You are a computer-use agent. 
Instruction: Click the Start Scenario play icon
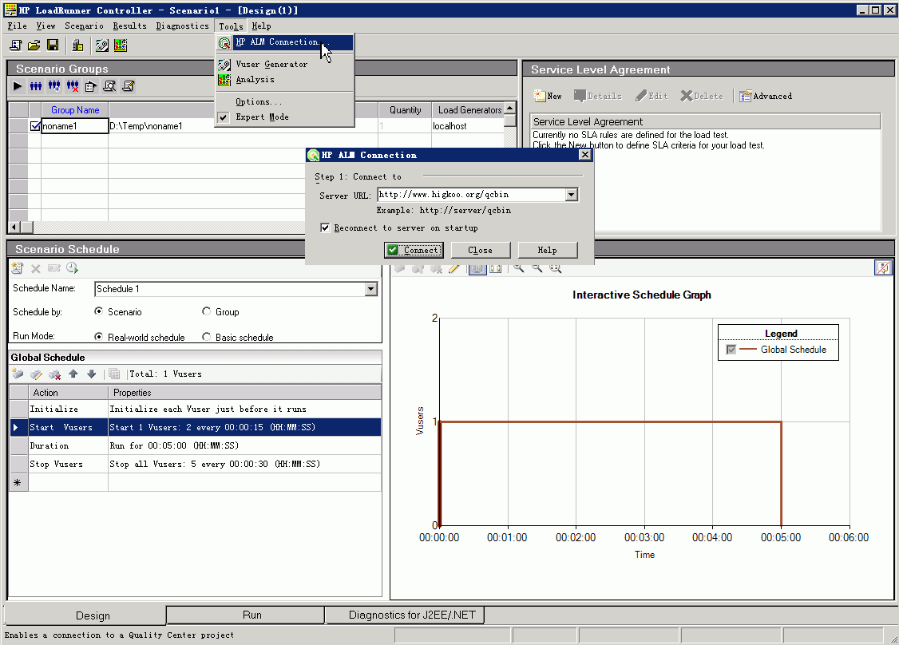coord(18,86)
